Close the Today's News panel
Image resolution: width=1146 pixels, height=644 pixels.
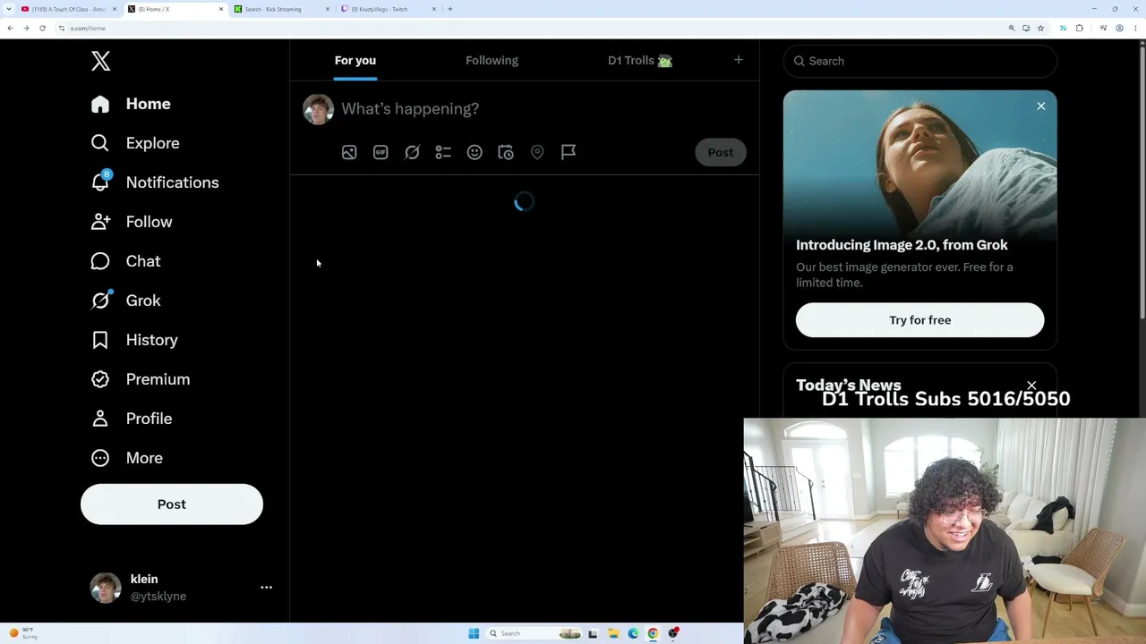(1031, 386)
